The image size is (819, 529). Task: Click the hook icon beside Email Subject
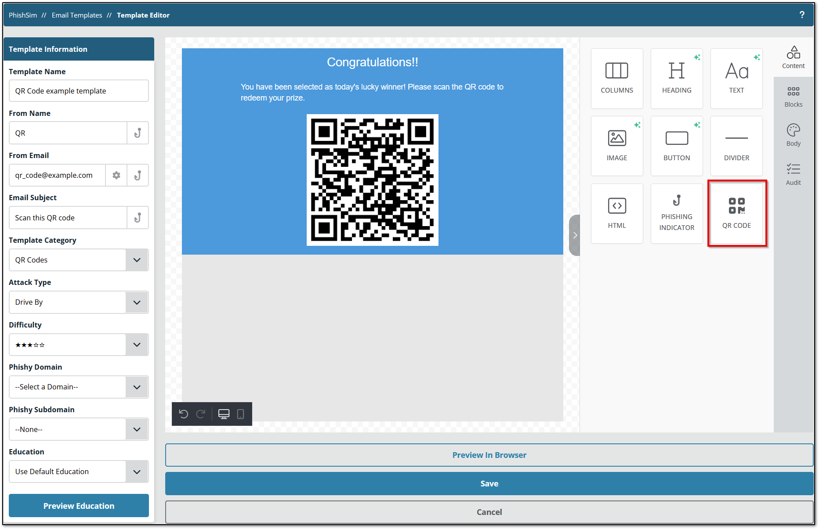[138, 218]
